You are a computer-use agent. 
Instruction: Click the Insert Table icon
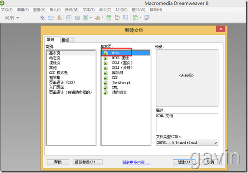point(68,18)
